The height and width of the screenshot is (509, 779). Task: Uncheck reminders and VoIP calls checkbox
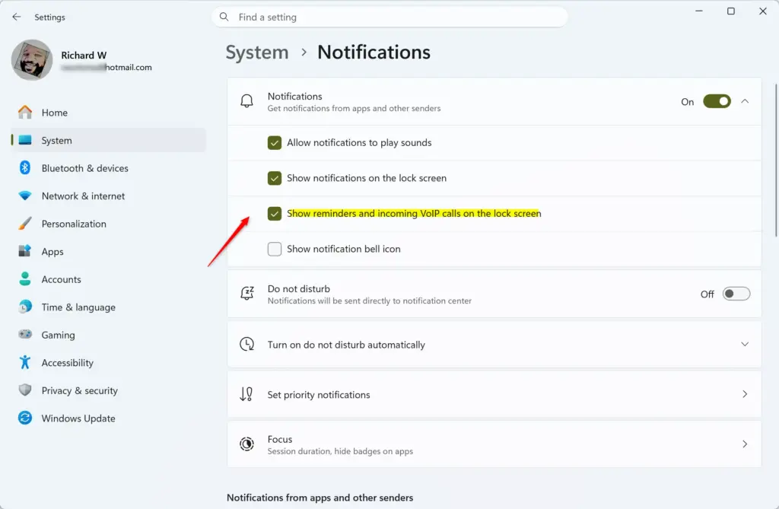click(x=274, y=213)
